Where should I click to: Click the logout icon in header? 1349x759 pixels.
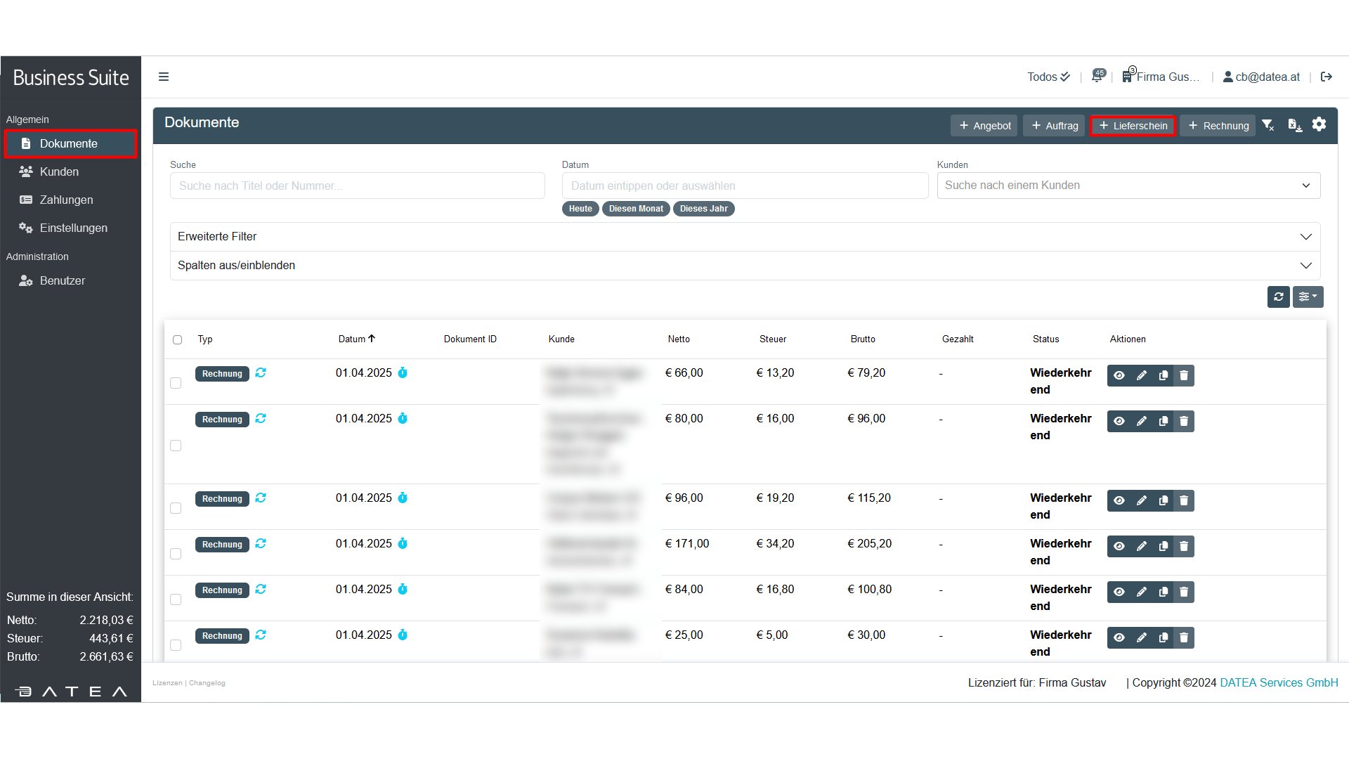[1327, 77]
